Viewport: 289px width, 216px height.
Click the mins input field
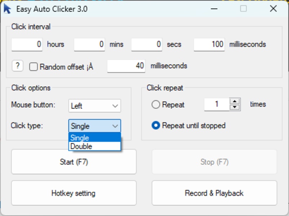89,45
